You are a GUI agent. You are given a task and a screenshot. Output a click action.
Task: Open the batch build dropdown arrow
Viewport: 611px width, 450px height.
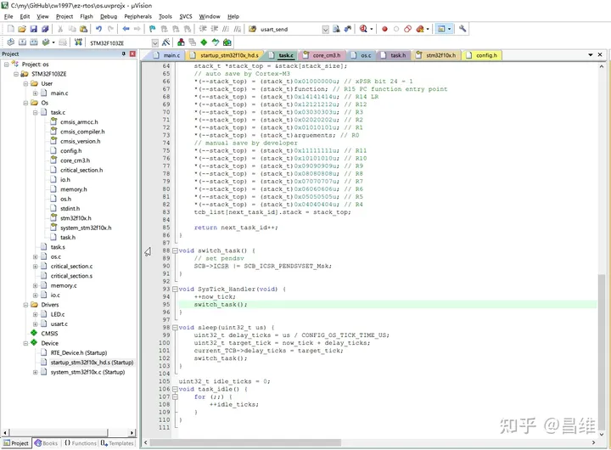pyautogui.click(x=53, y=42)
